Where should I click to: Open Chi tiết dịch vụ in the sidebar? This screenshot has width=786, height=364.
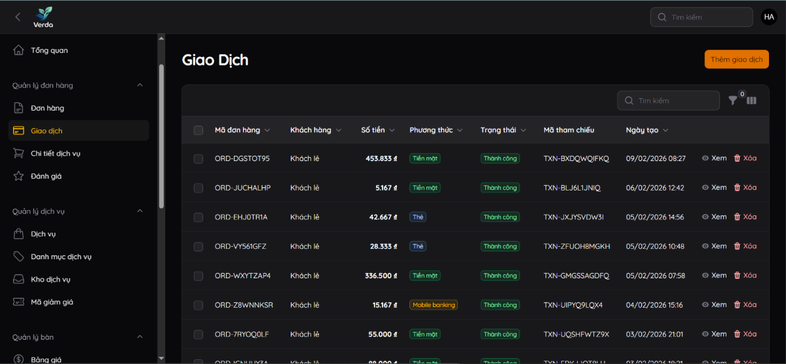click(79, 153)
